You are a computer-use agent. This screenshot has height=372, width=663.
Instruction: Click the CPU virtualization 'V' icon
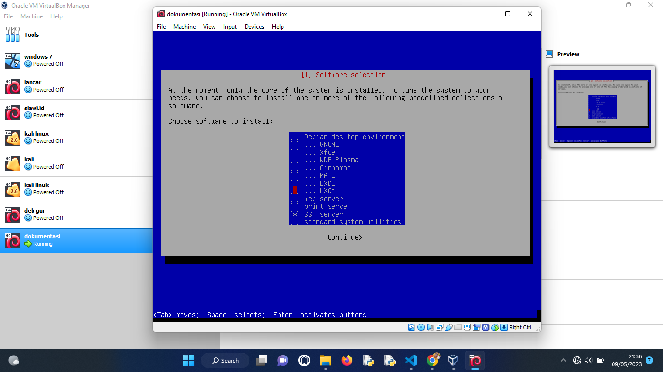(486, 327)
